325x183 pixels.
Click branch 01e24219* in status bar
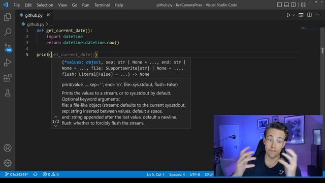(x=16, y=174)
